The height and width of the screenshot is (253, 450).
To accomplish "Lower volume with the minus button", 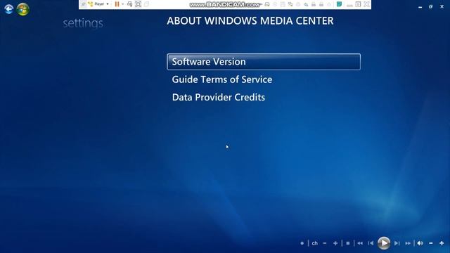I will (431, 243).
